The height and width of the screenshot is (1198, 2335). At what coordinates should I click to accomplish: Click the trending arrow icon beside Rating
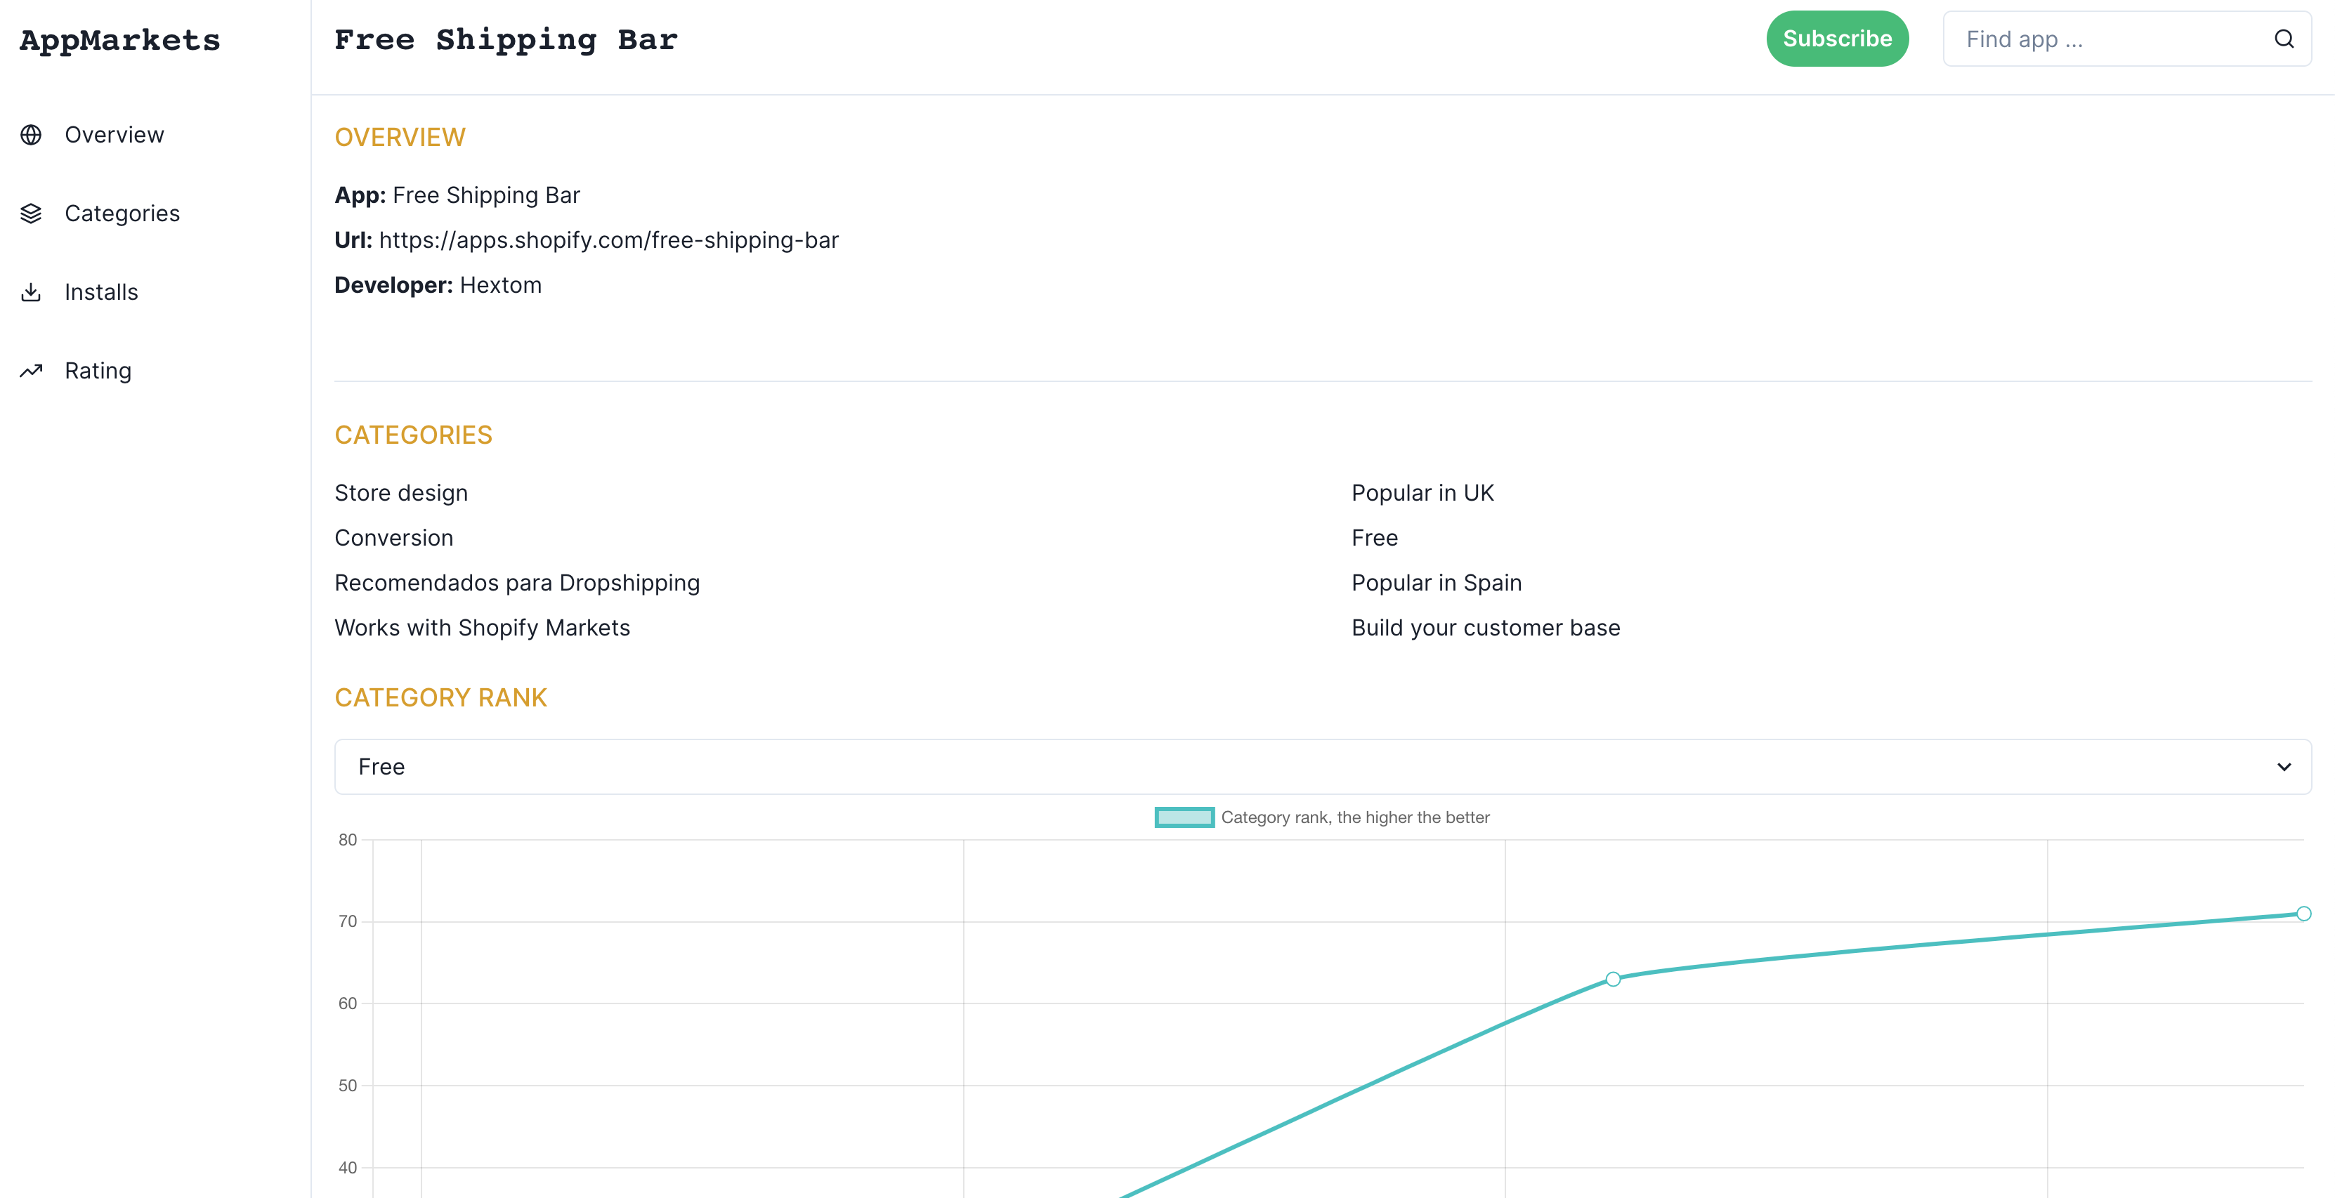coord(31,371)
